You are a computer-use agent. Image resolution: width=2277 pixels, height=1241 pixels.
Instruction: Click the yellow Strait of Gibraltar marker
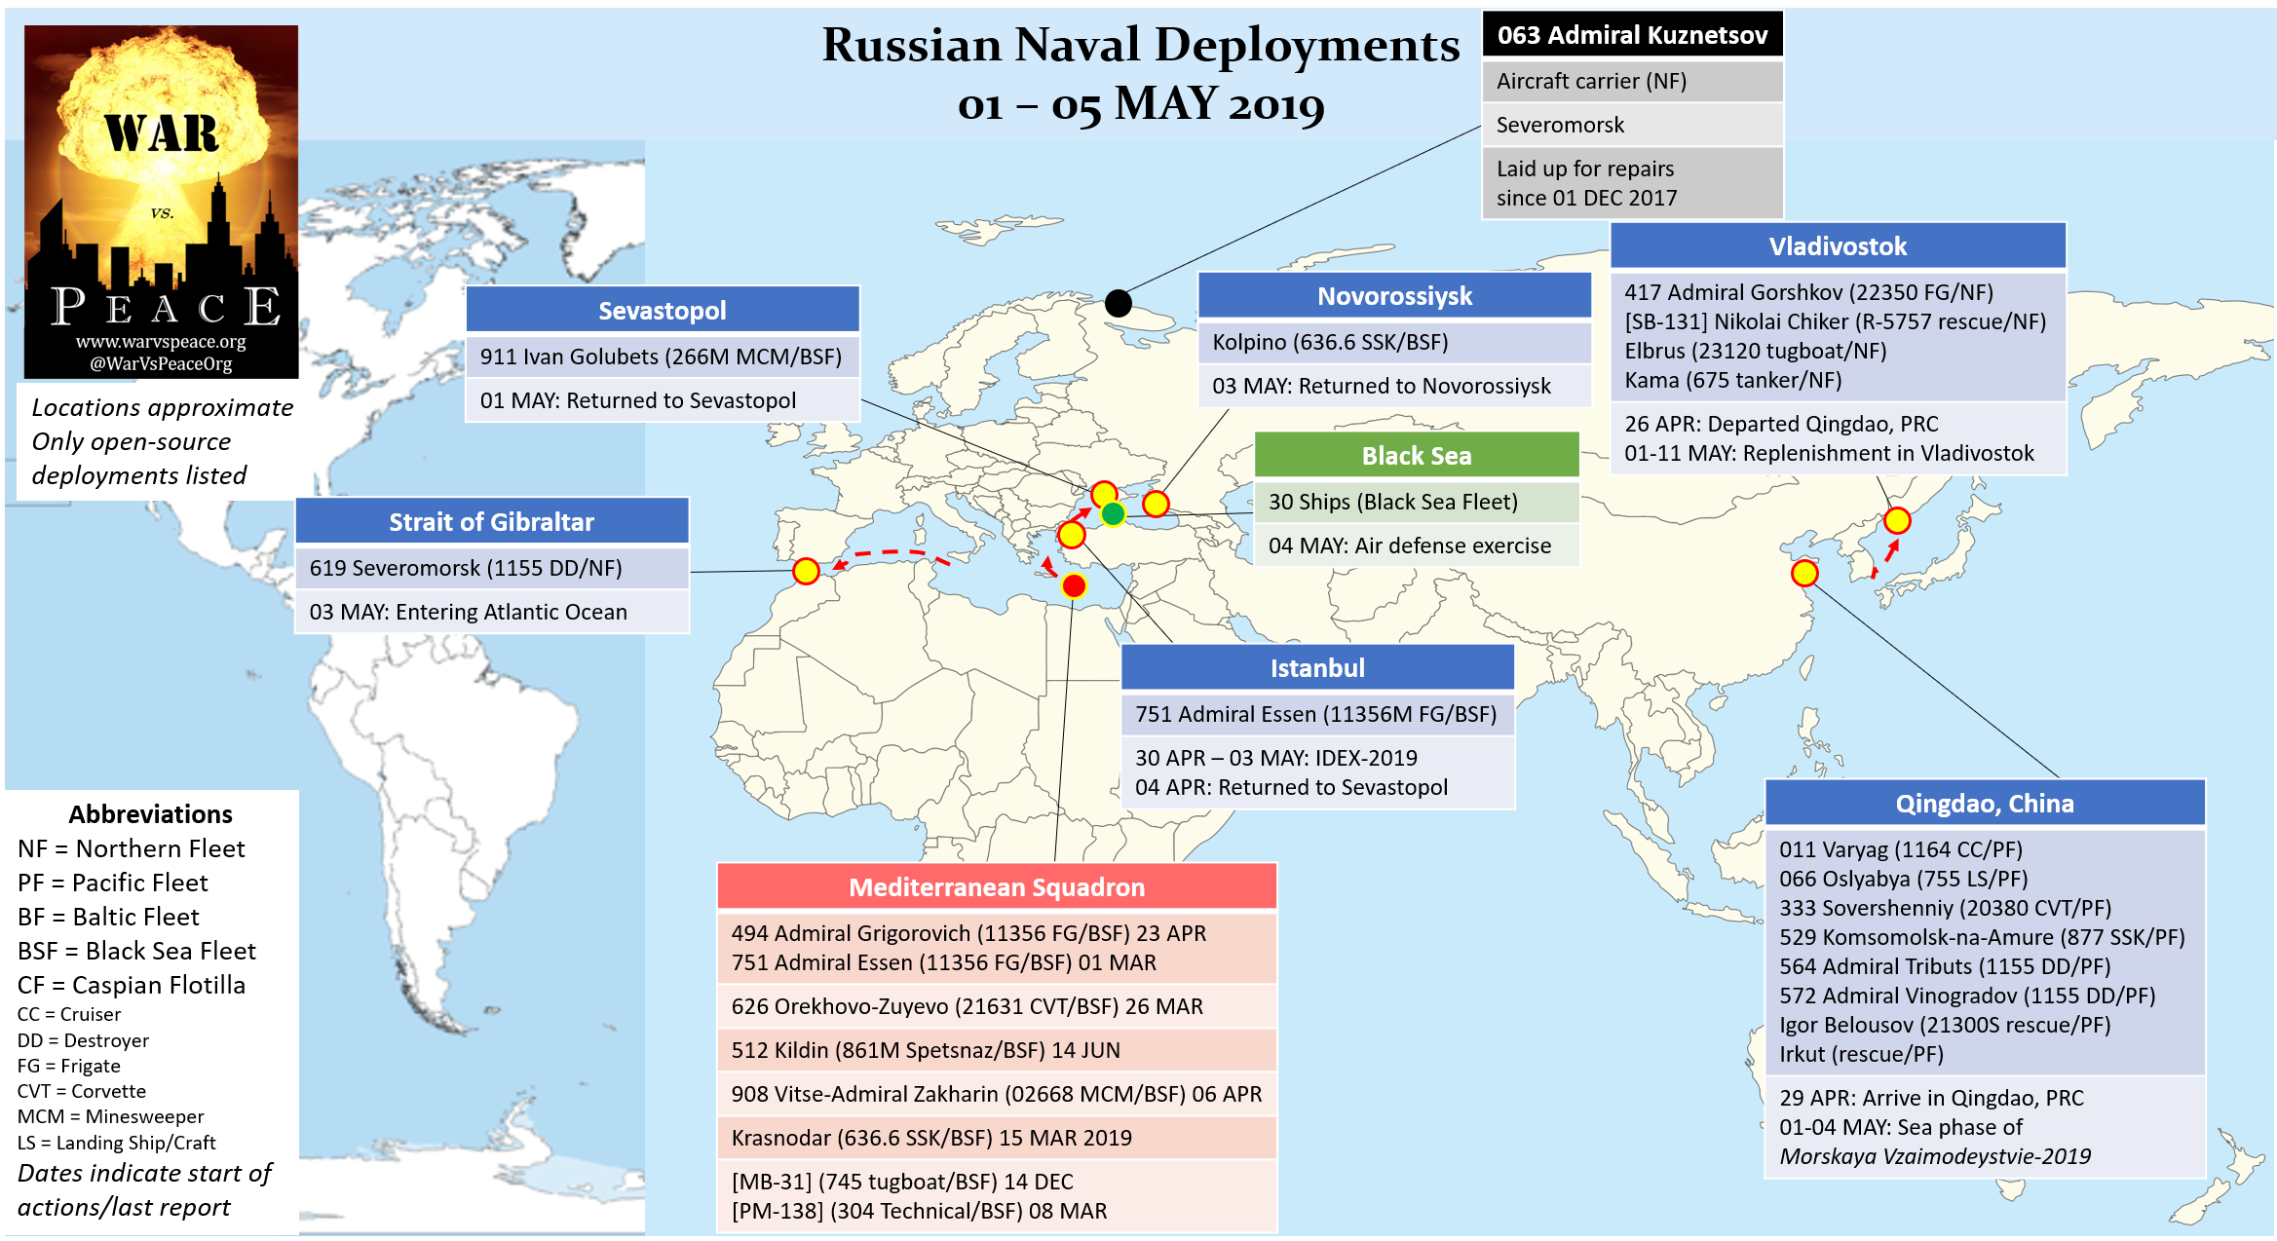coord(806,571)
